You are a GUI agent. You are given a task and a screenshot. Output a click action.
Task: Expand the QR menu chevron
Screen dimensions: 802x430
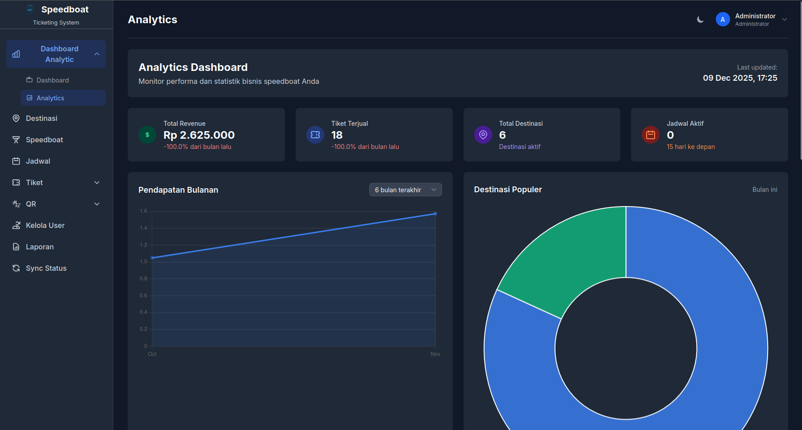pyautogui.click(x=97, y=204)
